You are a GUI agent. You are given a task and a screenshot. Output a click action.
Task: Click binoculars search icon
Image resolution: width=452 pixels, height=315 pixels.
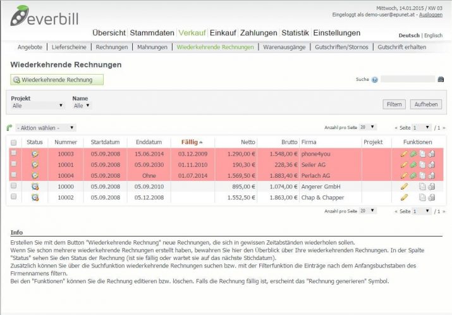tap(441, 80)
